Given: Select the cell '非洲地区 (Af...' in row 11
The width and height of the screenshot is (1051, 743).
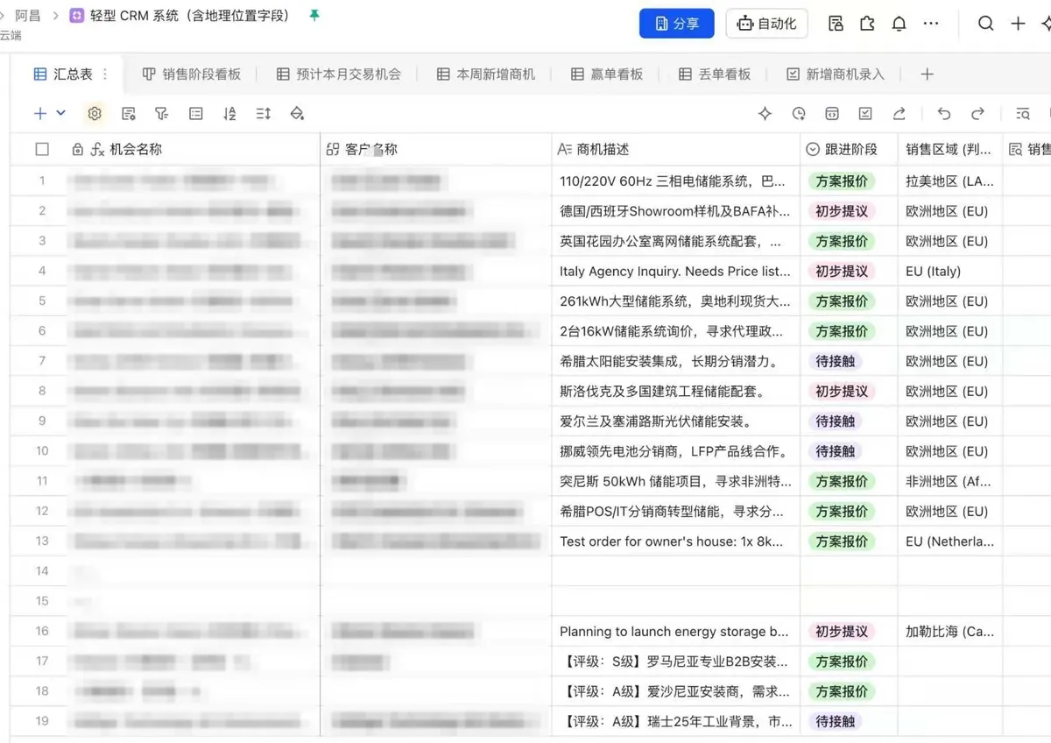Looking at the screenshot, I should [950, 481].
